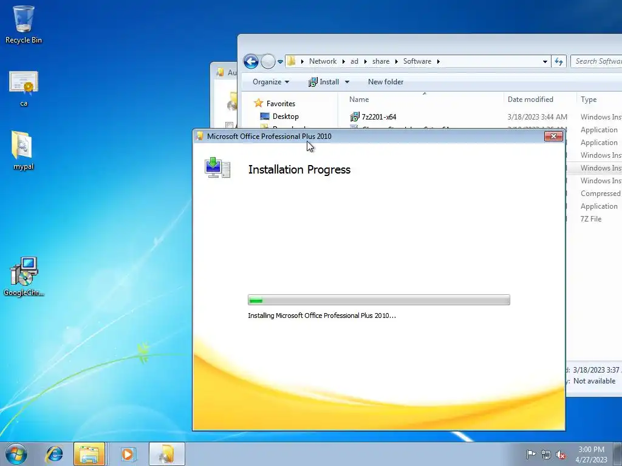
Task: Click the folder icon in the address bar
Action: click(x=292, y=61)
